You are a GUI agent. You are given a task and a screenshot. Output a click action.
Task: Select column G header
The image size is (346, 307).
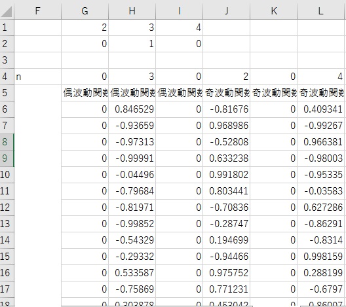(85, 11)
